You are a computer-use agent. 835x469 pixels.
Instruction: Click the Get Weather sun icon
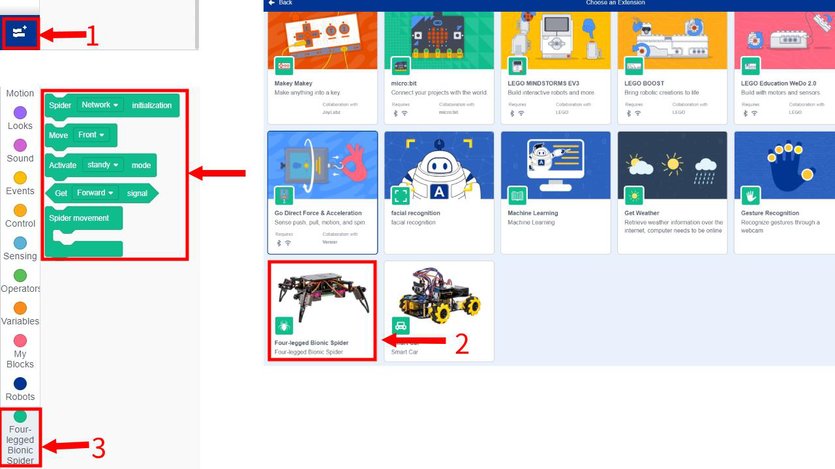[x=634, y=195]
